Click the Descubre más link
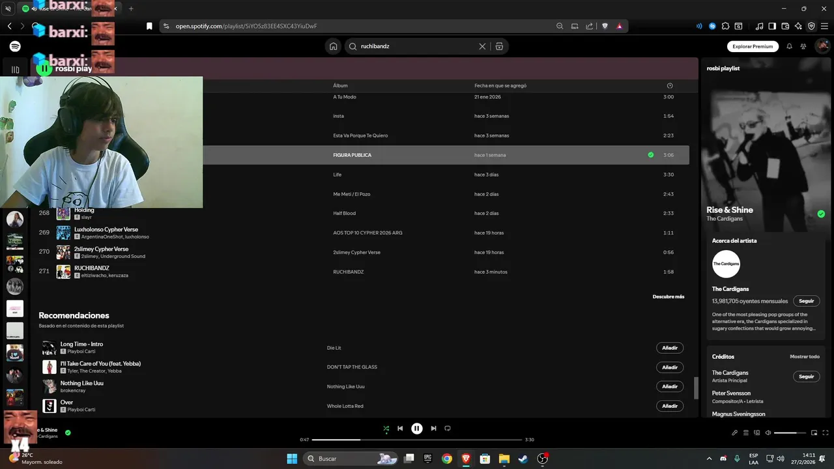This screenshot has height=469, width=834. coord(669,296)
